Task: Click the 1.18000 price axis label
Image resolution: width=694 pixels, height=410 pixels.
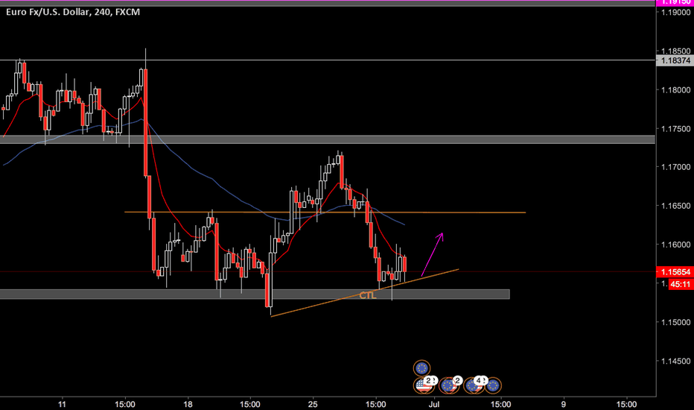Action: pyautogui.click(x=675, y=90)
